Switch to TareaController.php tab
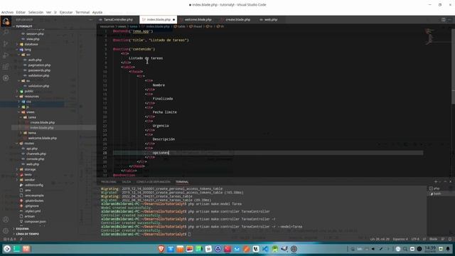 (118, 19)
